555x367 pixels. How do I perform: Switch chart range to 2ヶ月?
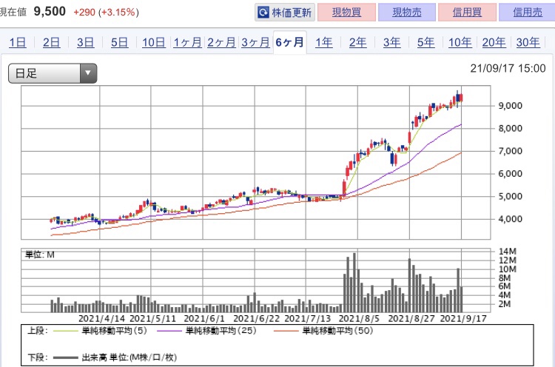pyautogui.click(x=221, y=42)
